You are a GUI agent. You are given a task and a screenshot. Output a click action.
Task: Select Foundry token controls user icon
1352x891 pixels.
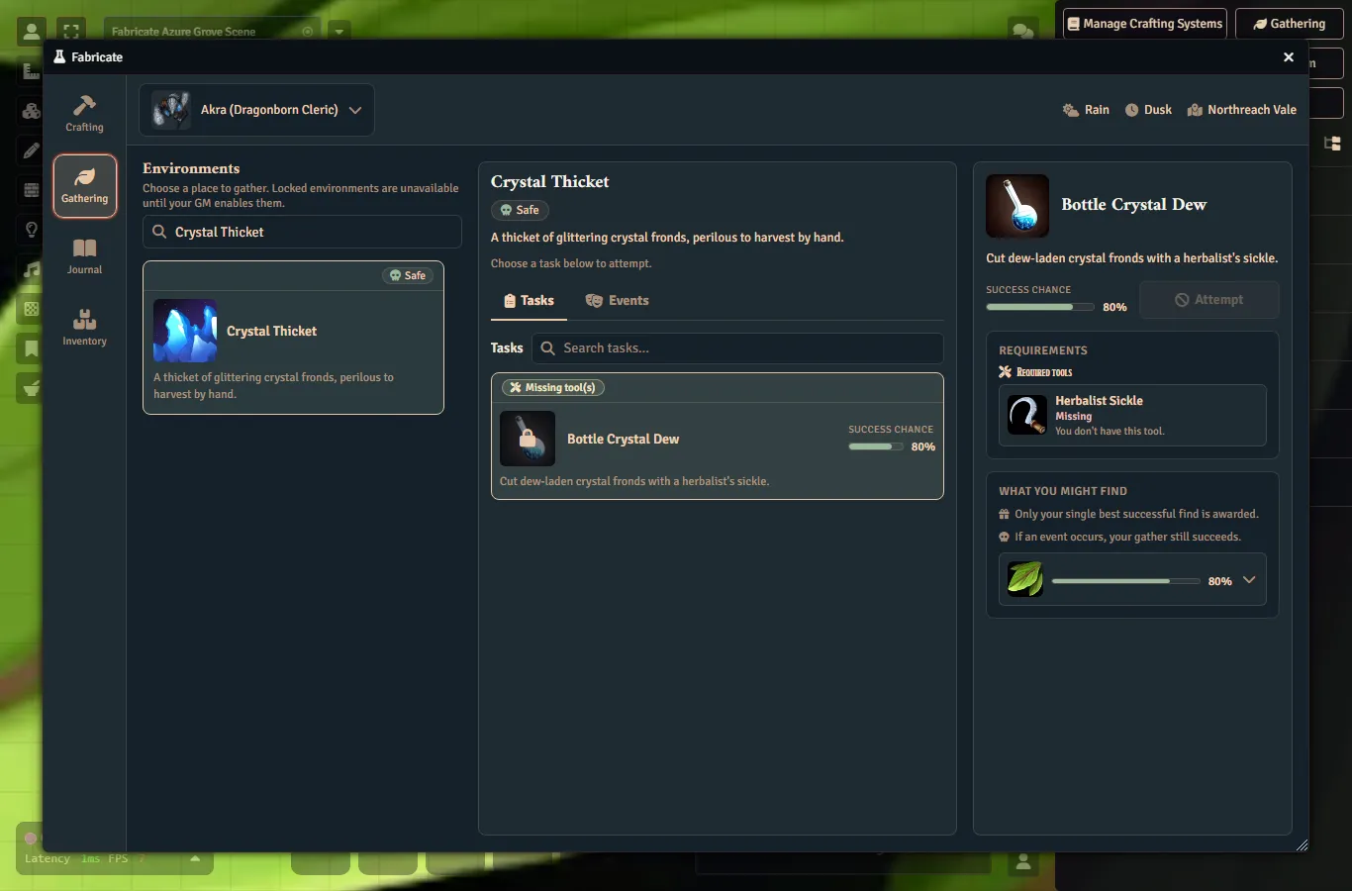click(32, 32)
